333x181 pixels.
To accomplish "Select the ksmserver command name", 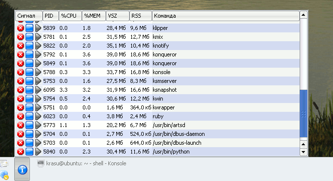I will tap(165, 81).
